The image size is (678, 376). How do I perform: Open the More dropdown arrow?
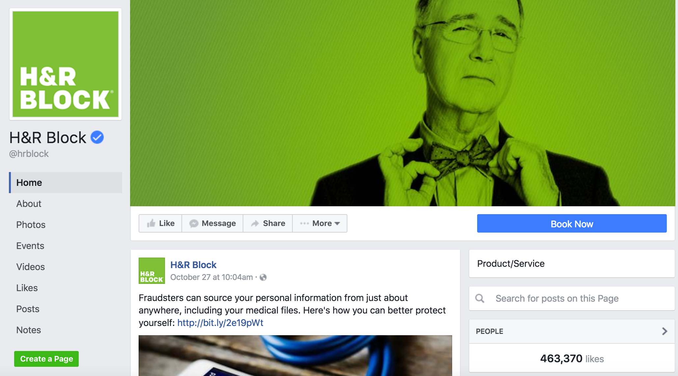point(337,223)
